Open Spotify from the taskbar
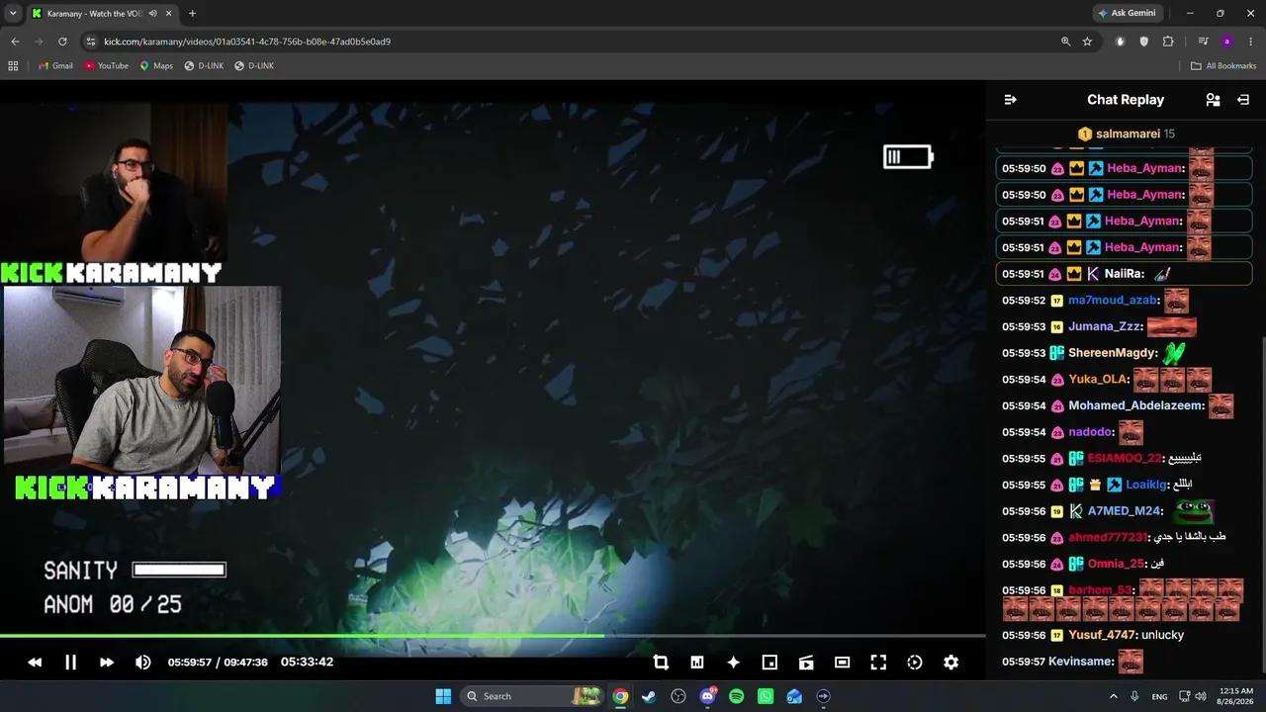This screenshot has height=712, width=1266. click(x=736, y=696)
